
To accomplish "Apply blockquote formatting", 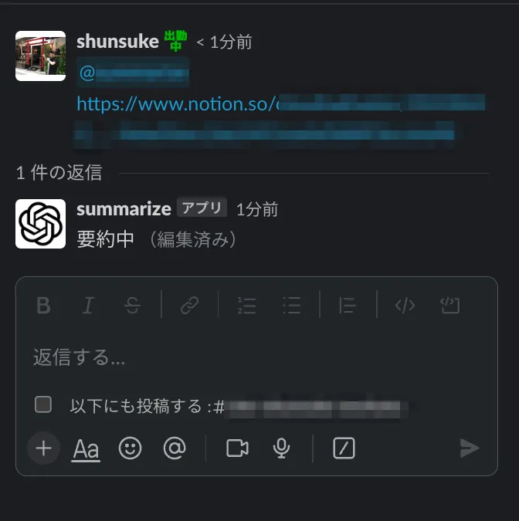I will tap(348, 305).
